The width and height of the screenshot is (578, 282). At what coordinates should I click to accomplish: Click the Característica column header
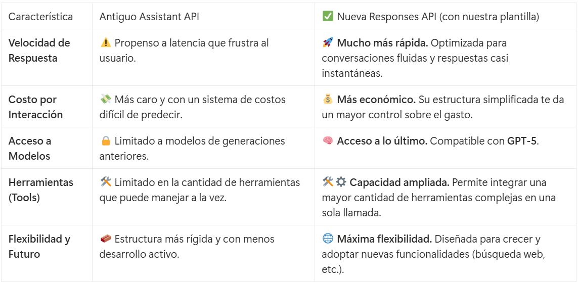click(x=40, y=17)
